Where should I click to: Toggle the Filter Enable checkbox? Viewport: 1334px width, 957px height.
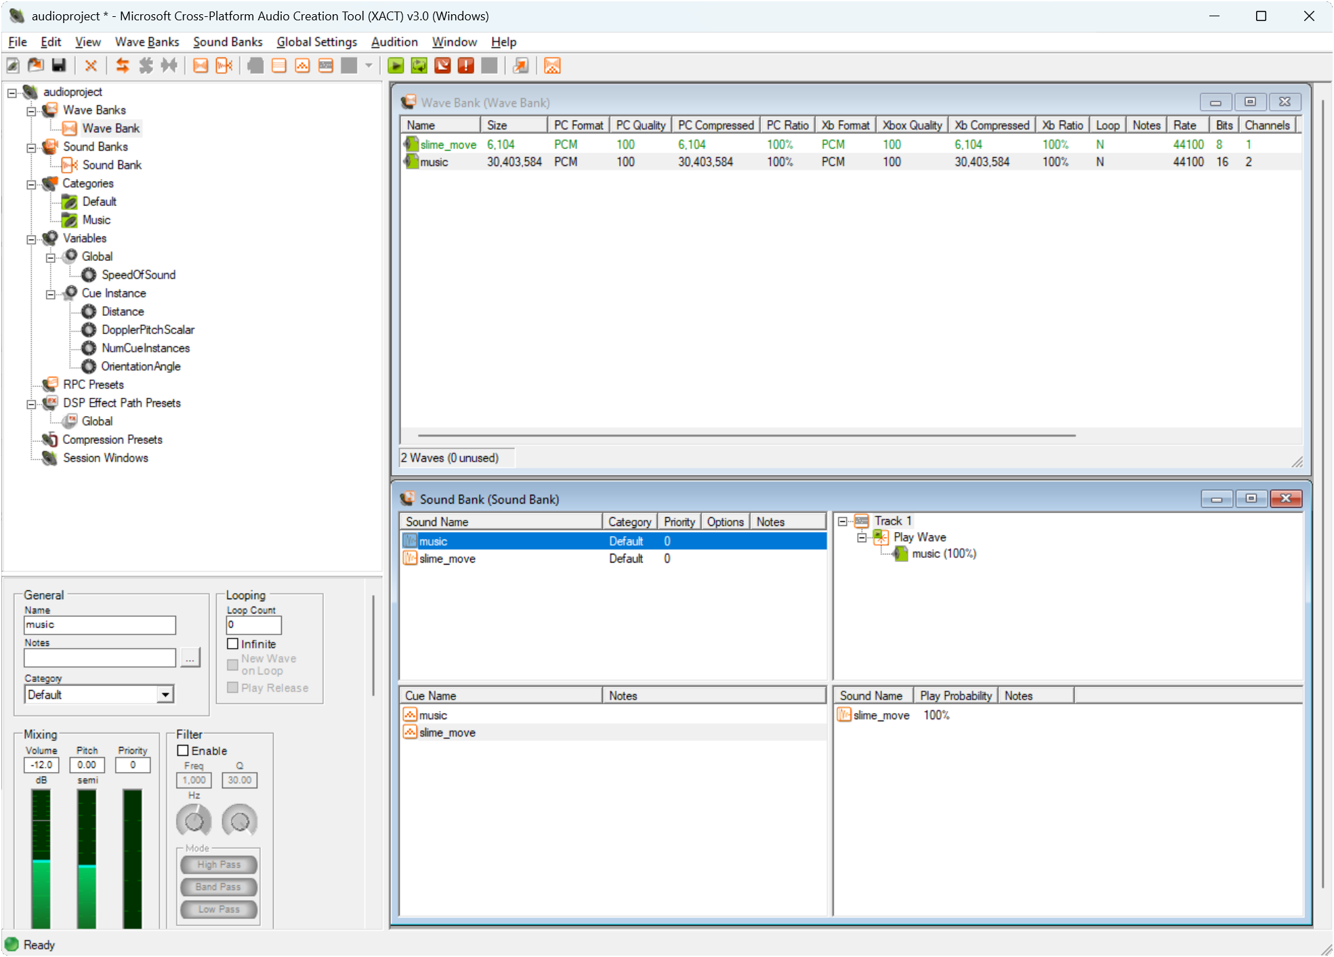pos(183,750)
